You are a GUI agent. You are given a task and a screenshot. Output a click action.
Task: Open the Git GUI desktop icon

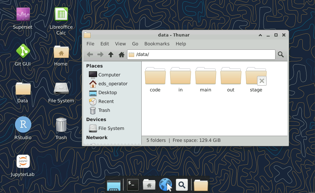click(23, 51)
